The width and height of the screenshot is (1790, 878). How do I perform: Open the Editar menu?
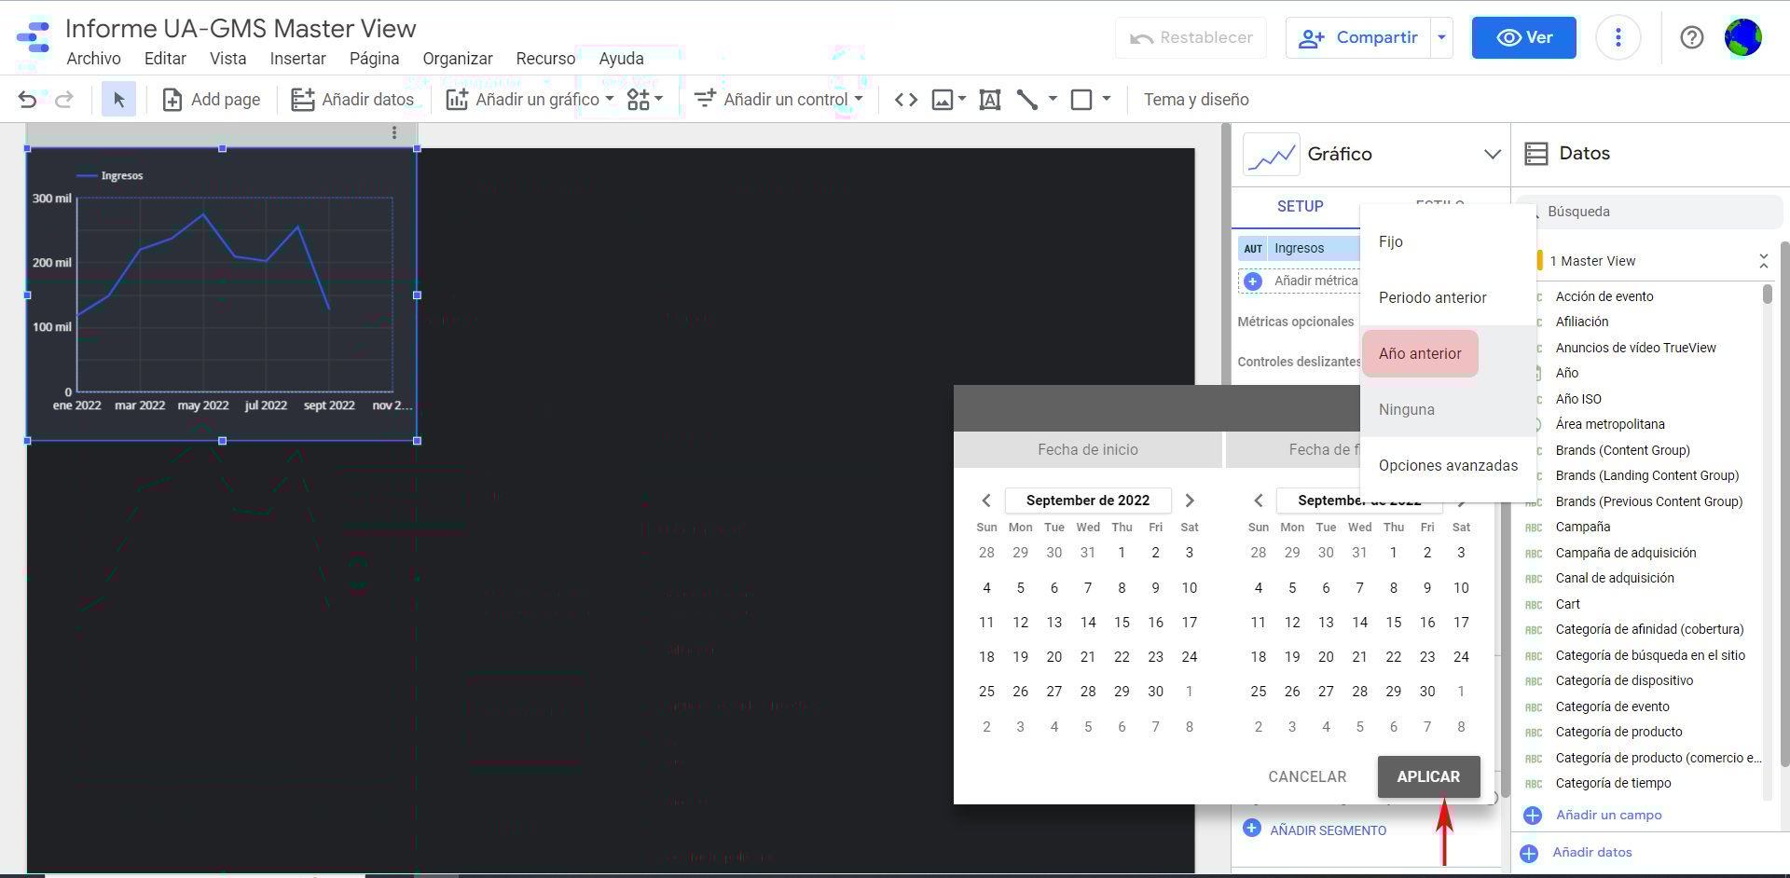coord(165,59)
